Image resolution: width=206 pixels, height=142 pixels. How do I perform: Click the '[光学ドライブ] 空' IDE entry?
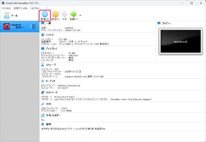(x=73, y=72)
